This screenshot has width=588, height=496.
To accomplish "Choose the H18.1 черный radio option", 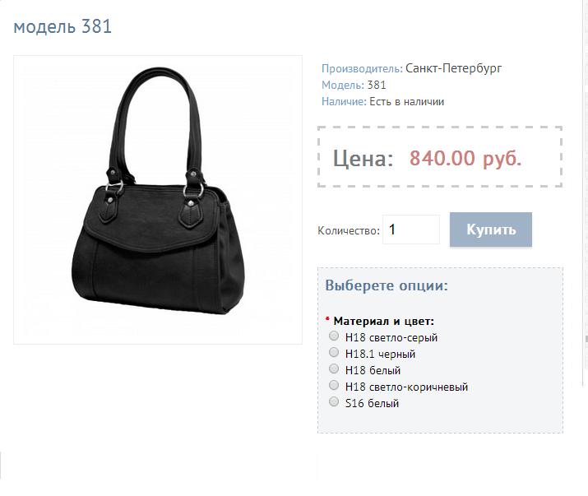I will pos(334,352).
